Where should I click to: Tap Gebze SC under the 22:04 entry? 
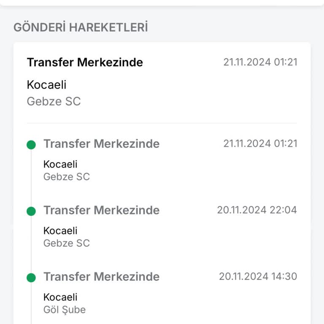pos(67,243)
